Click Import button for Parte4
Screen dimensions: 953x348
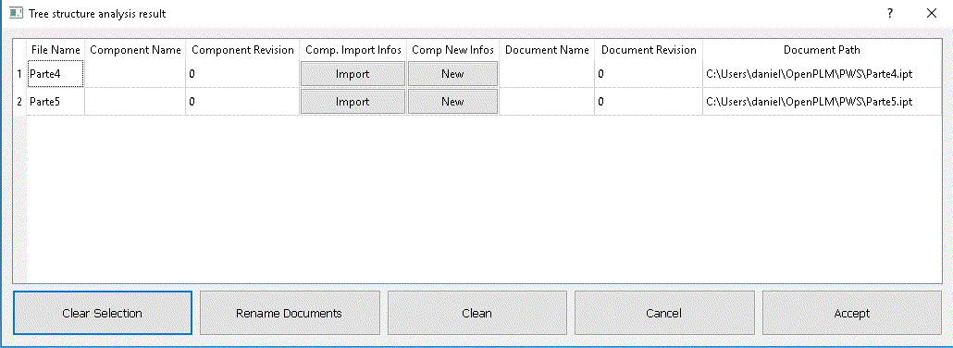[x=353, y=74]
